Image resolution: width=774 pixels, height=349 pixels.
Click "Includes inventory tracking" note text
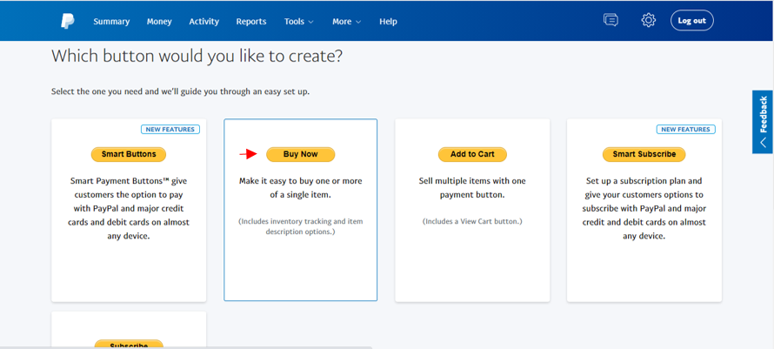pyautogui.click(x=301, y=226)
